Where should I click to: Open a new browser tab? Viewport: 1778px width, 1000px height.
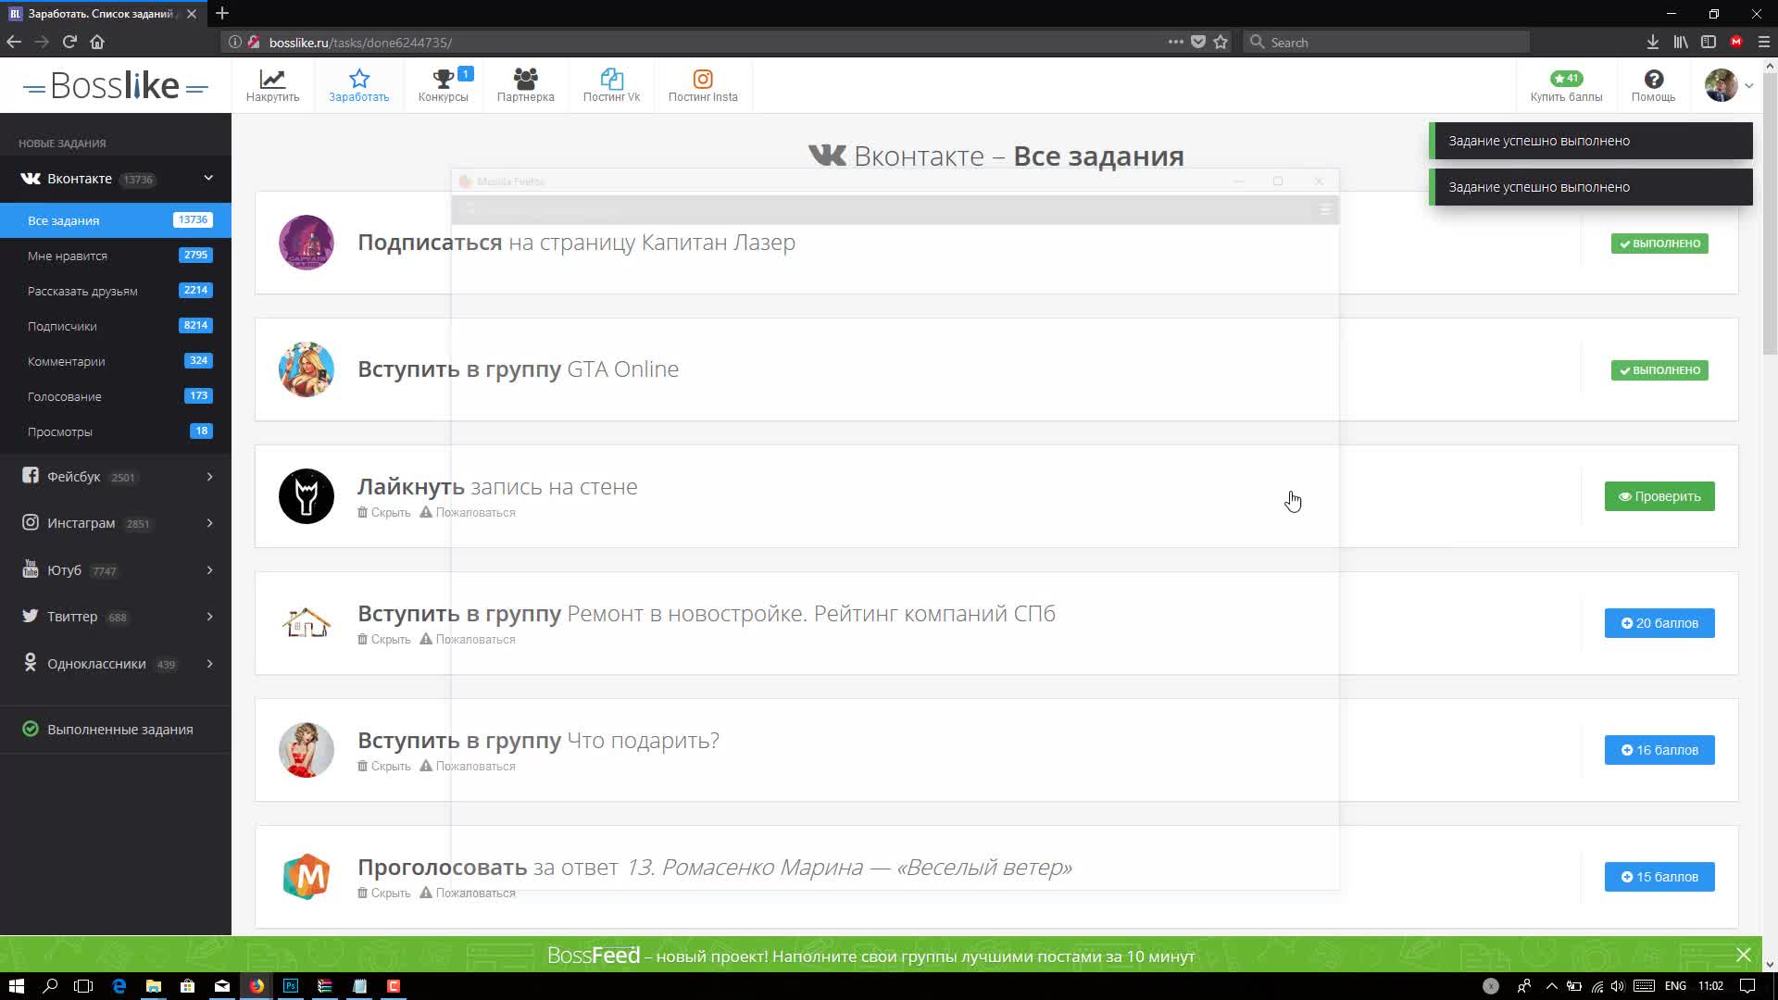[x=222, y=13]
